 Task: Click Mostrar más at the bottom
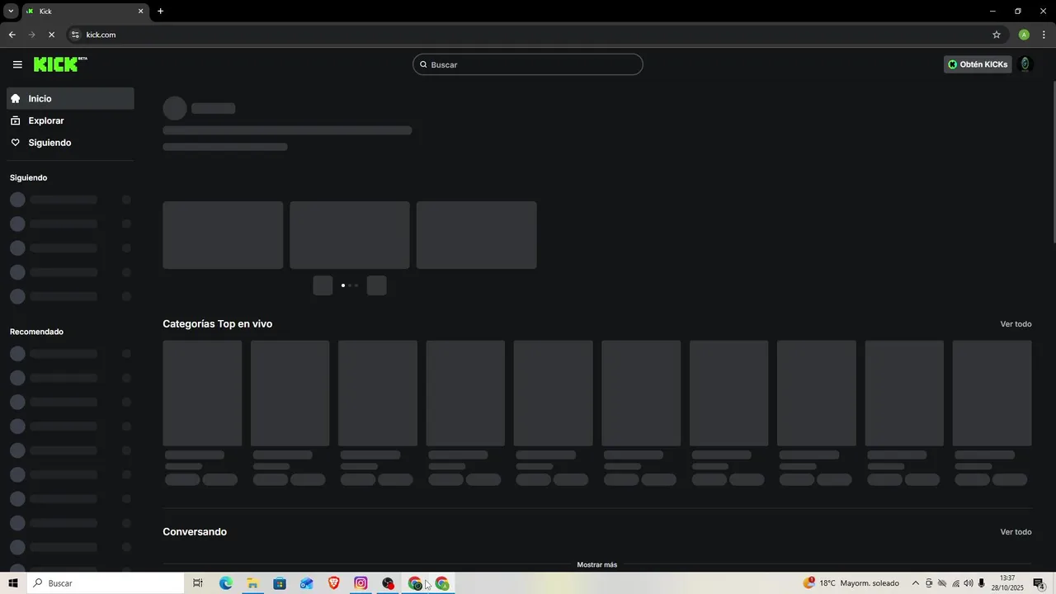point(596,565)
